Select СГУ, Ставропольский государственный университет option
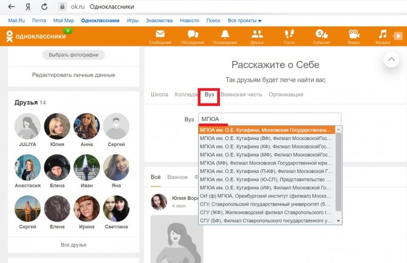 [267, 204]
